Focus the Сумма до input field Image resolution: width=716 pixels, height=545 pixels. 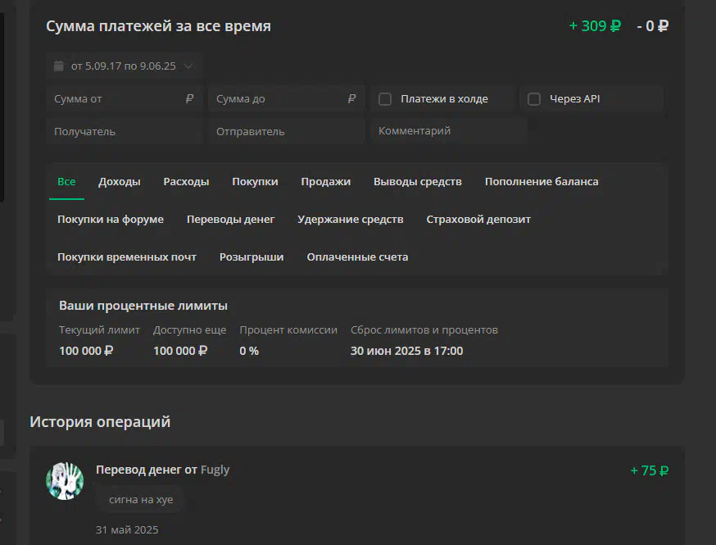[x=286, y=98]
